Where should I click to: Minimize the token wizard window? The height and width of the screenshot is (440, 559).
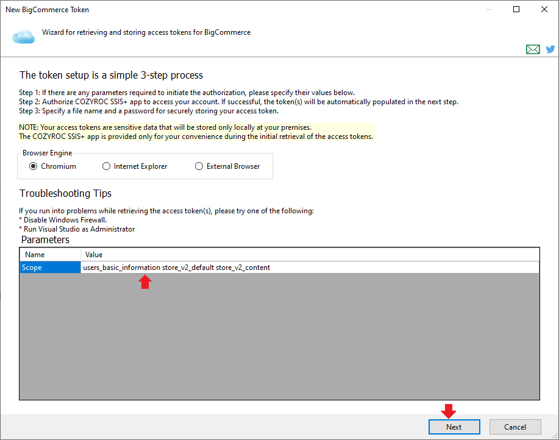(x=489, y=9)
